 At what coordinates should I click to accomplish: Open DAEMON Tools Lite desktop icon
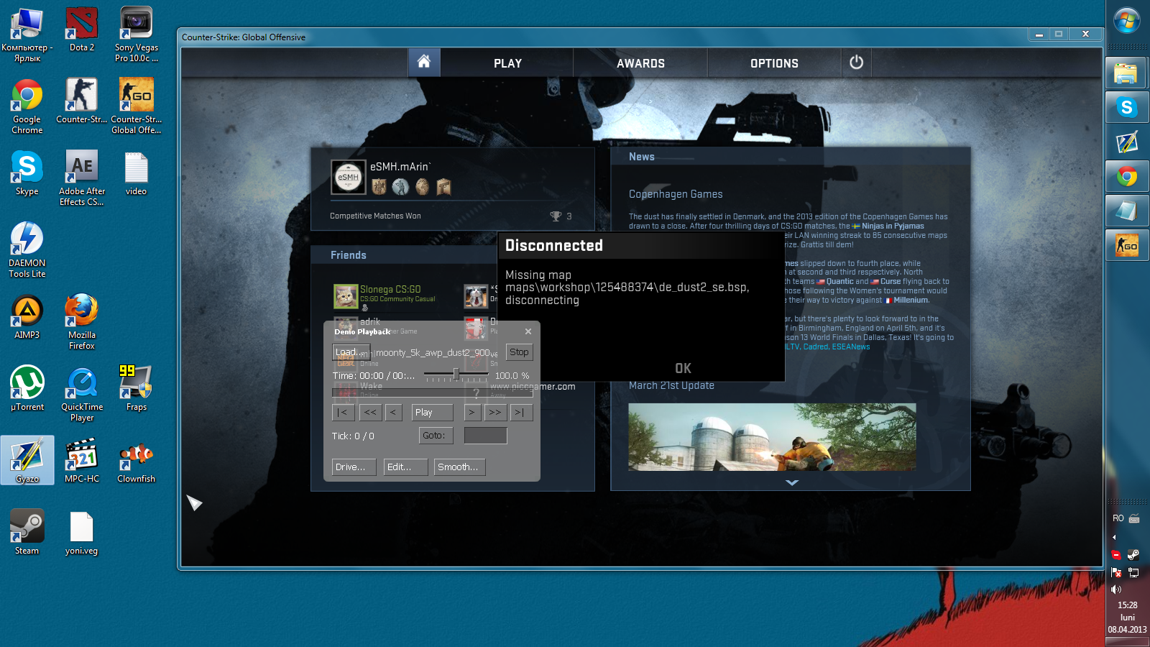point(27,250)
